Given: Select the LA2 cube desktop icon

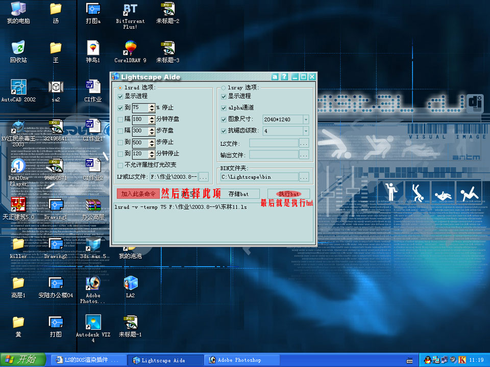Looking at the screenshot, I should coord(130,286).
